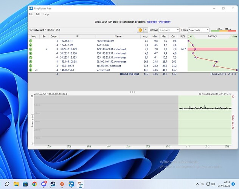
Task: Click the PingPlotter app logo in title bar
Action: [31, 8]
